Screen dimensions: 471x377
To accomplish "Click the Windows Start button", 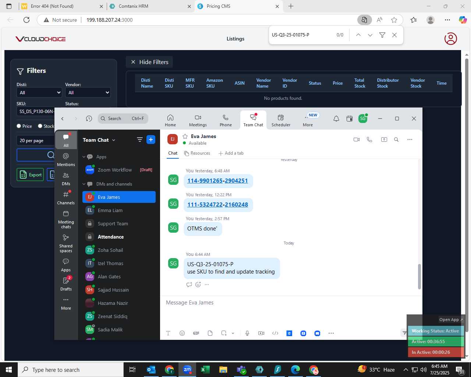I will (9, 370).
